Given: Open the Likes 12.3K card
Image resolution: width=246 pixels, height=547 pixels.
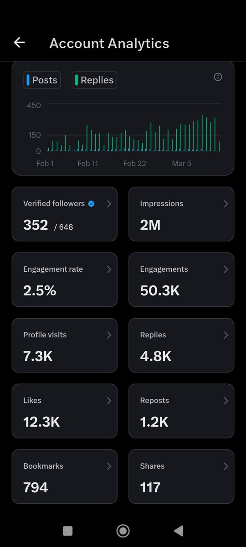Looking at the screenshot, I should (x=64, y=411).
